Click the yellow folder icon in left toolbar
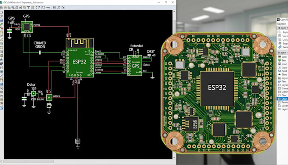The height and width of the screenshot is (165, 288). coord(1,32)
